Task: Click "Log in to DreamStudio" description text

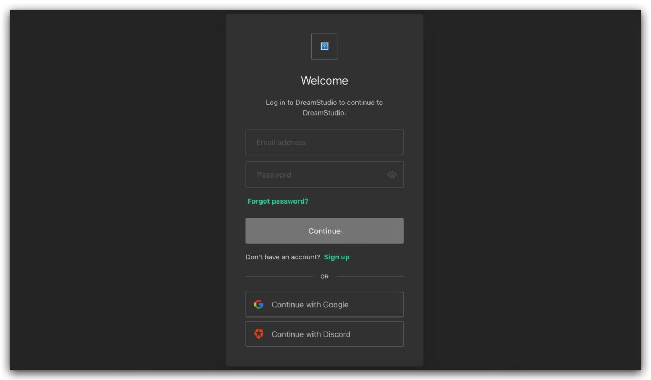Action: (324, 107)
